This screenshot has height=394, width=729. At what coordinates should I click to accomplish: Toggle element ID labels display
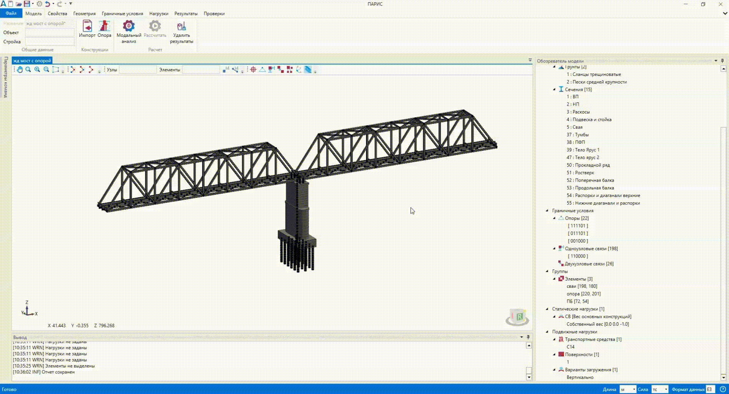coord(235,69)
